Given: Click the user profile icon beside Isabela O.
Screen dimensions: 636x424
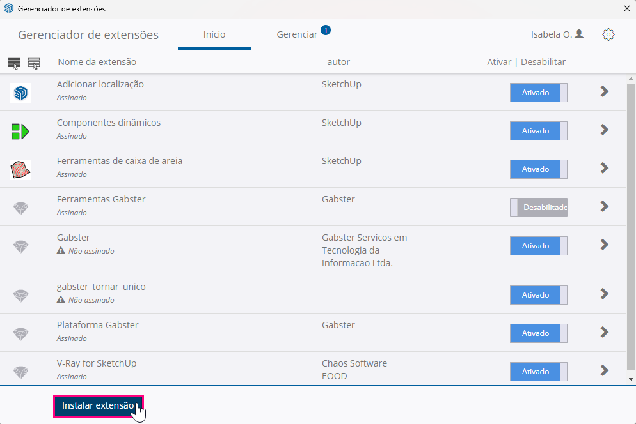Looking at the screenshot, I should pos(579,34).
